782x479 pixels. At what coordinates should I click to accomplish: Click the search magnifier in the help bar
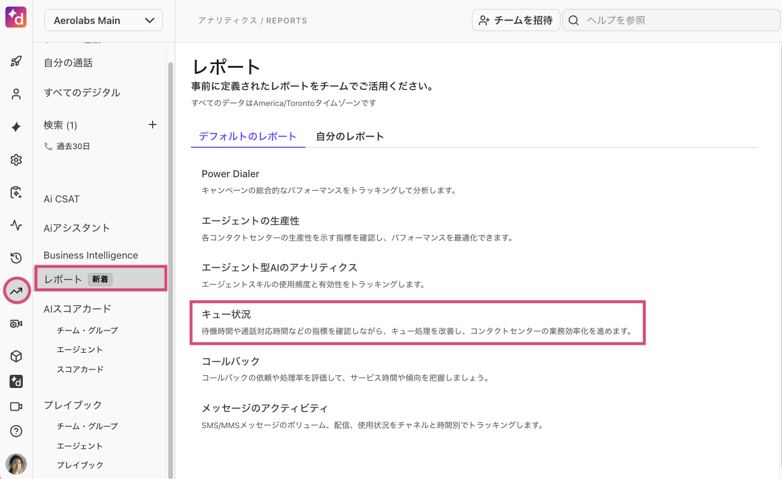[573, 20]
